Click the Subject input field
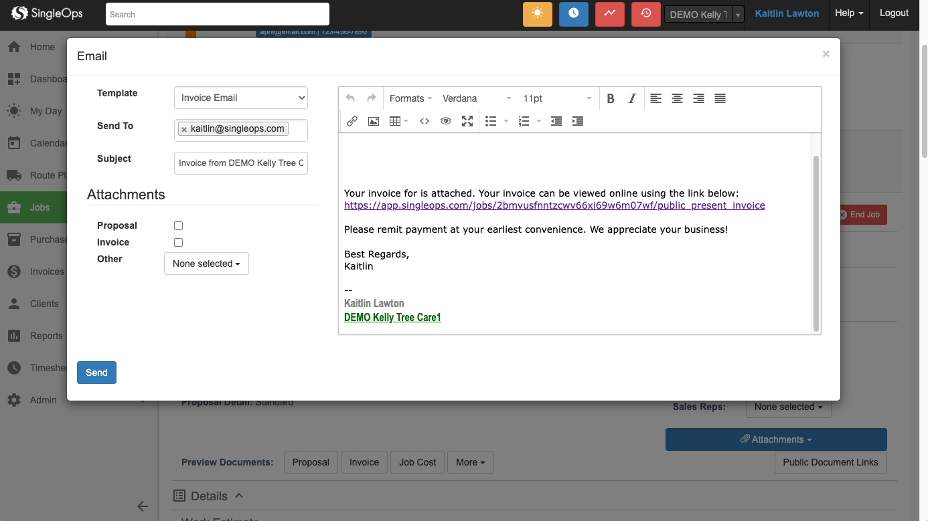 (x=240, y=163)
